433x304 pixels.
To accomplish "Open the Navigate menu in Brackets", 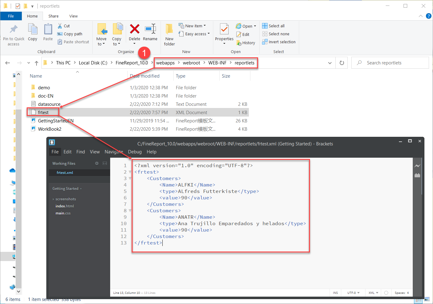I will click(114, 152).
